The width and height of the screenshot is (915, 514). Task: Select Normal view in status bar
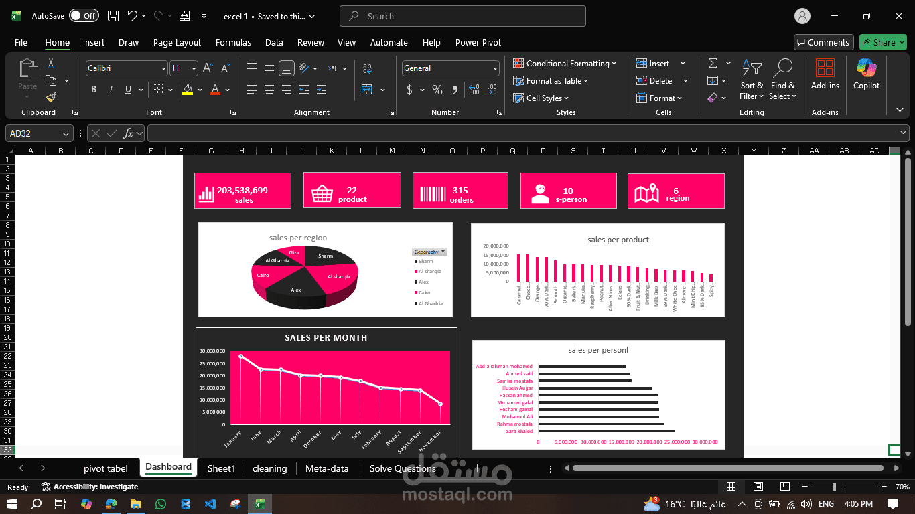coord(731,487)
